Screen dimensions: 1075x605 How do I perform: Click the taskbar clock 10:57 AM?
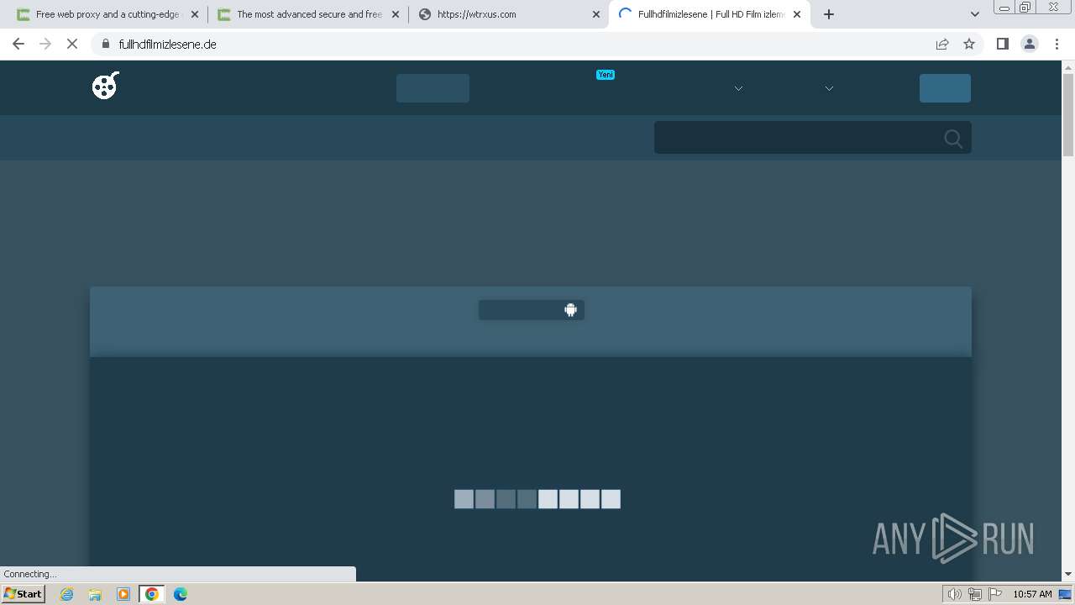tap(1032, 594)
